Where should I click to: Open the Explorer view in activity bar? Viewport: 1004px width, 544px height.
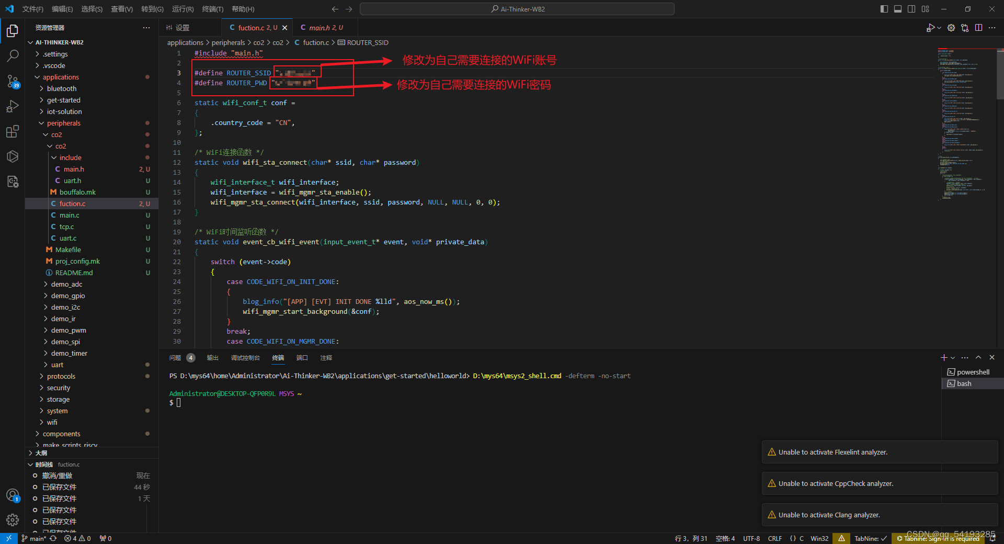13,31
